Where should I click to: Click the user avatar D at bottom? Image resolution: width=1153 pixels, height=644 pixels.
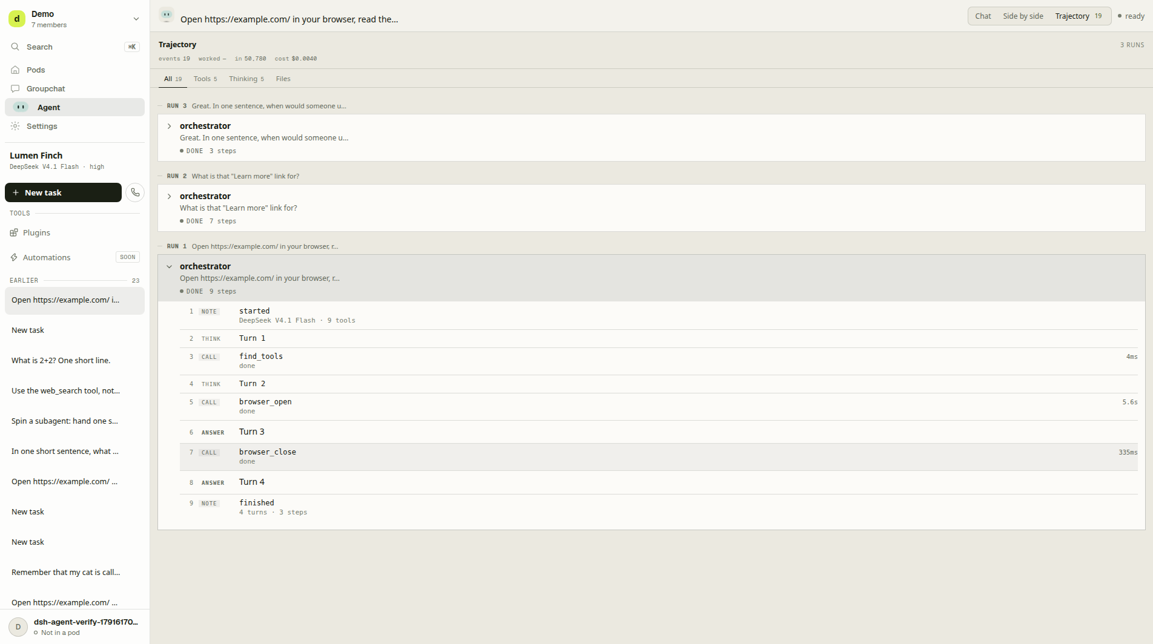coord(18,627)
